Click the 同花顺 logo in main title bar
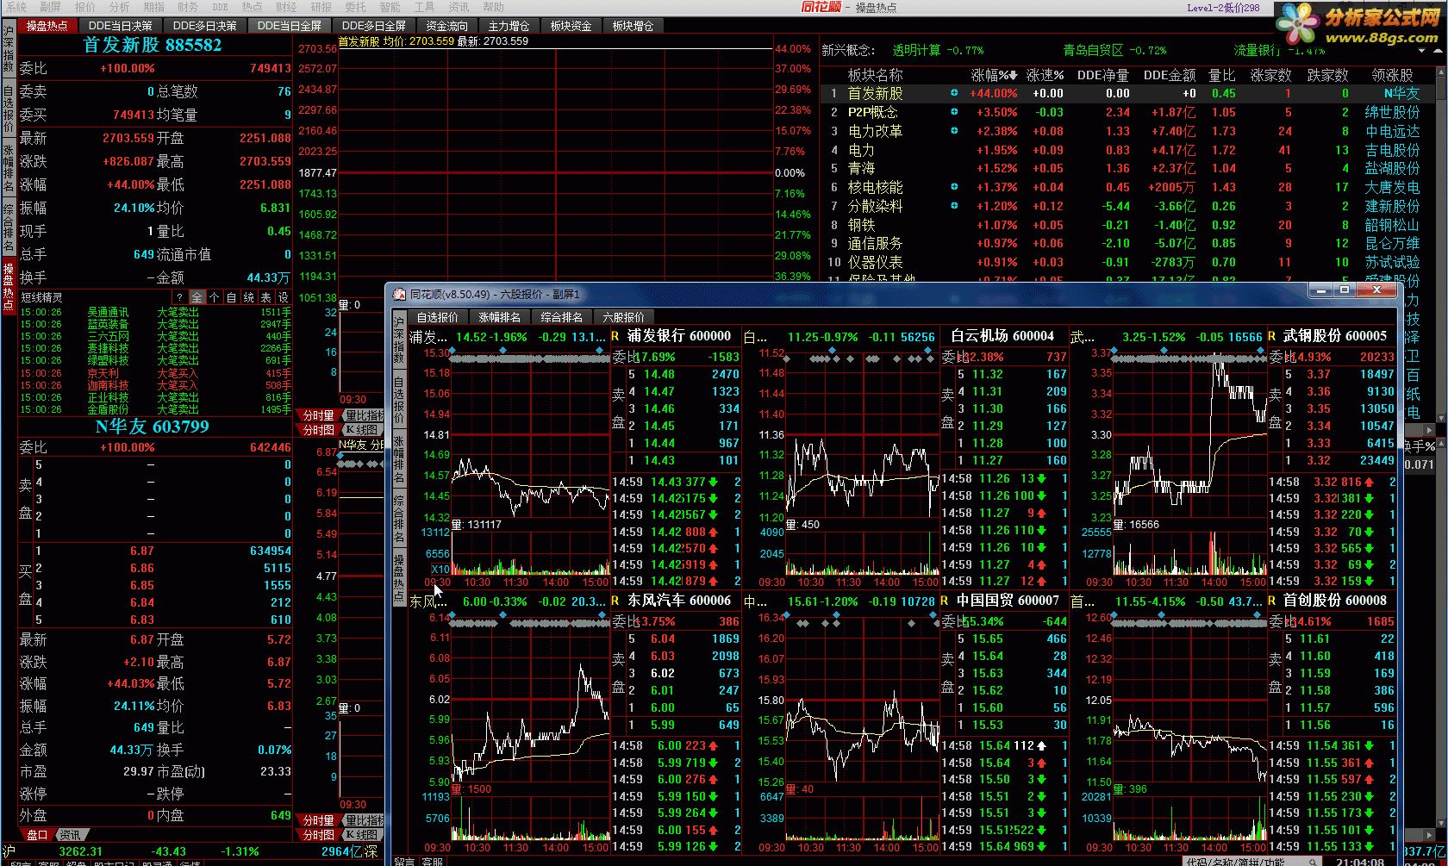1448x866 pixels. (821, 7)
